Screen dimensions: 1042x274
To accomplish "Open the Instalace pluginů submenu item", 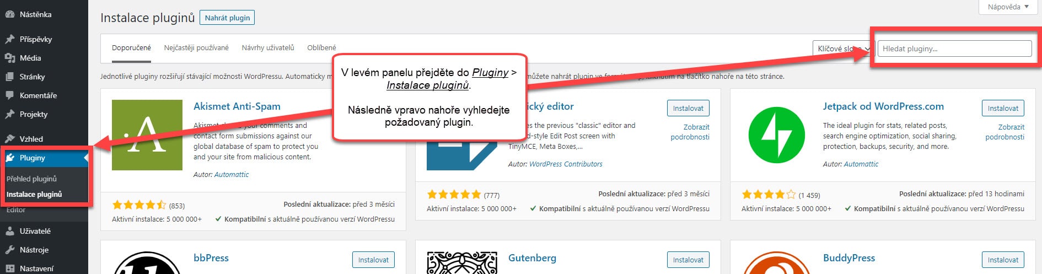I will coord(34,194).
